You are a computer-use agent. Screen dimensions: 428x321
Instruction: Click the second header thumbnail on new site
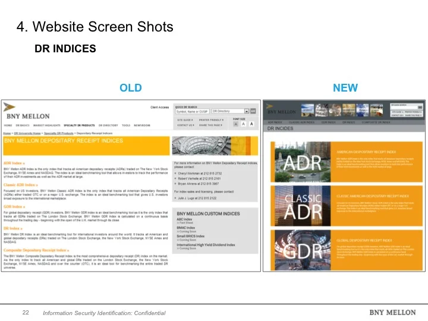tap(322, 110)
